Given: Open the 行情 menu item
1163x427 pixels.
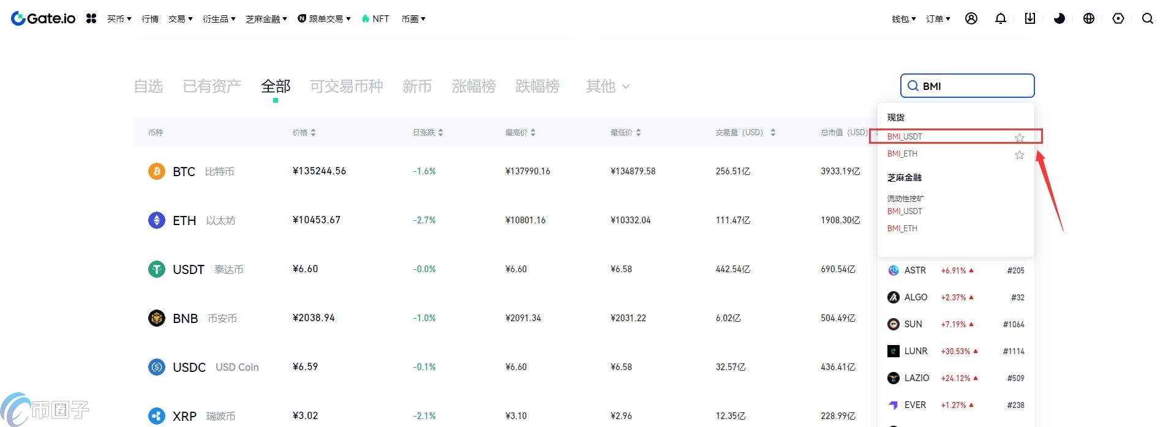Looking at the screenshot, I should coord(150,19).
